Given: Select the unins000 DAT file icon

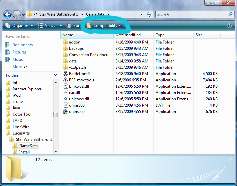Looking at the screenshot, I should (x=66, y=105).
